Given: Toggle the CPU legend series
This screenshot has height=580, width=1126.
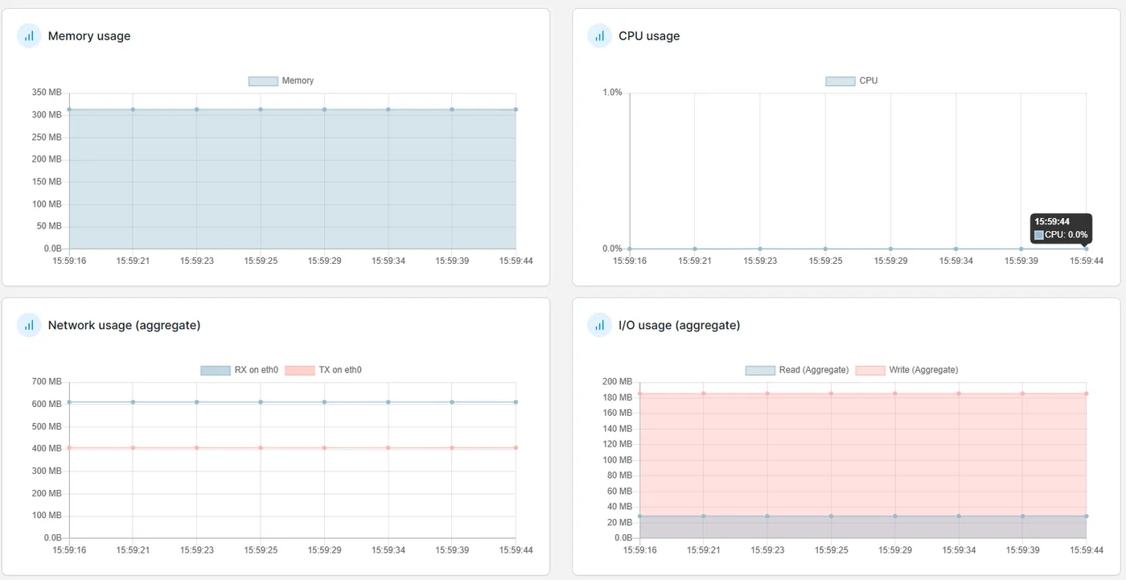Looking at the screenshot, I should [852, 80].
